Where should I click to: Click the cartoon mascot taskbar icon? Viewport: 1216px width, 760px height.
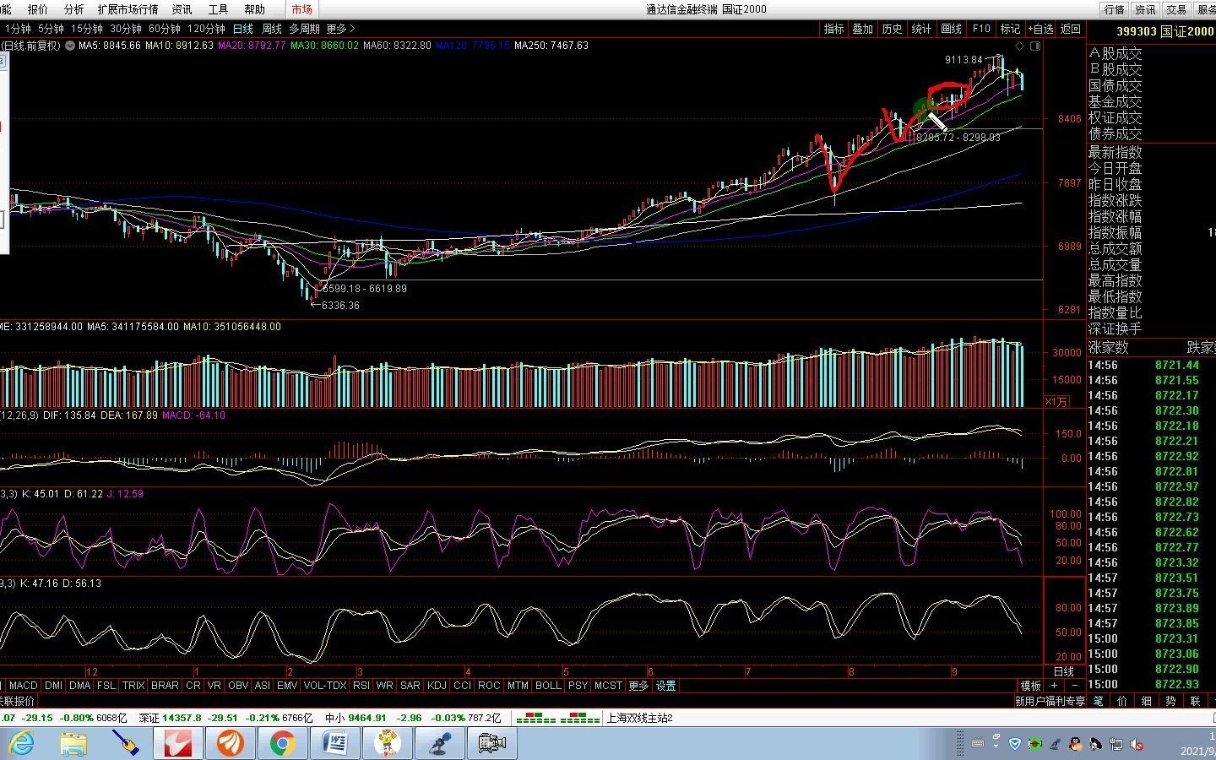387,743
